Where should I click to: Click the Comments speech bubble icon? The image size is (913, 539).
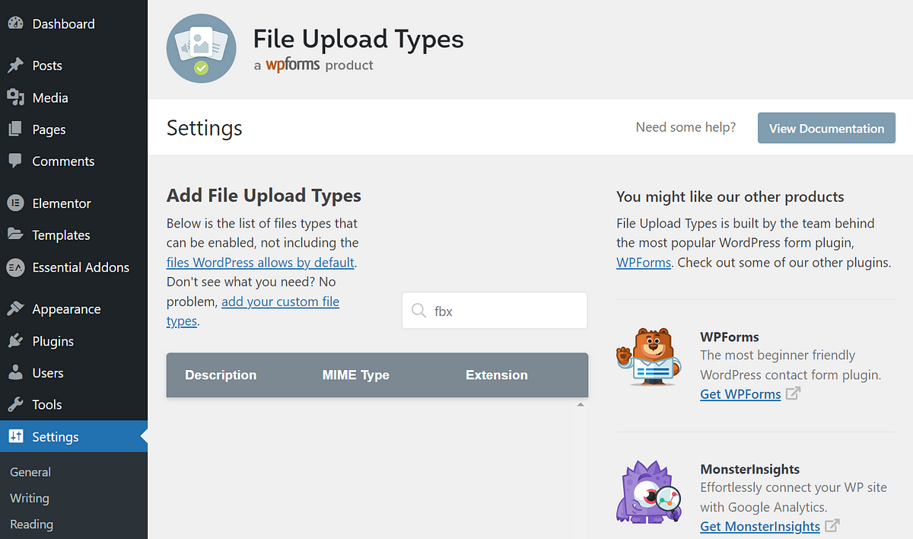[15, 161]
